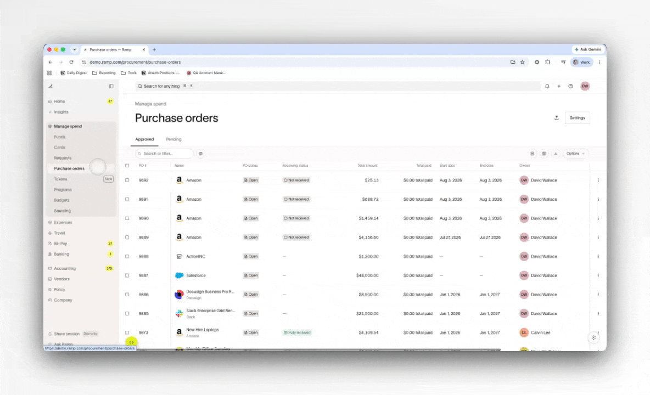Open the Daily Digest bookmark

coord(74,73)
